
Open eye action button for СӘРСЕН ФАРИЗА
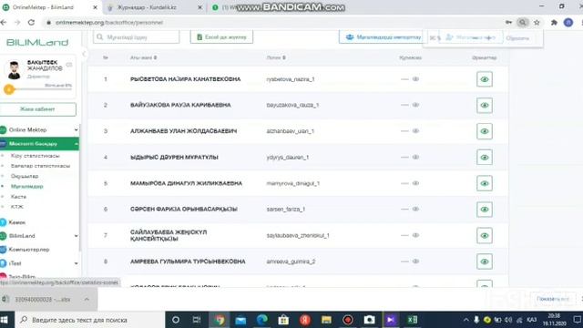pos(484,210)
